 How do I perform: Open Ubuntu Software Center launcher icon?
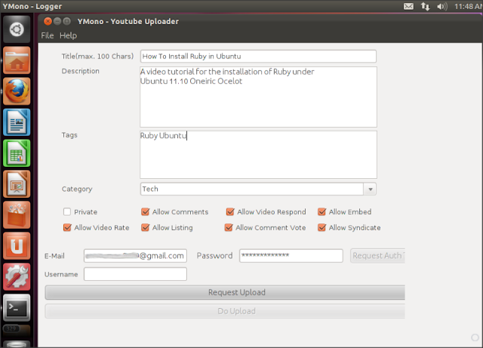[x=17, y=215]
